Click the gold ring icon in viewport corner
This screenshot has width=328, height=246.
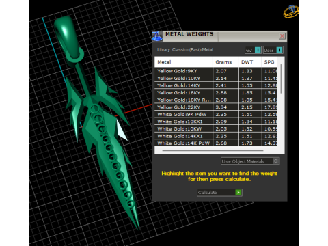291,12
